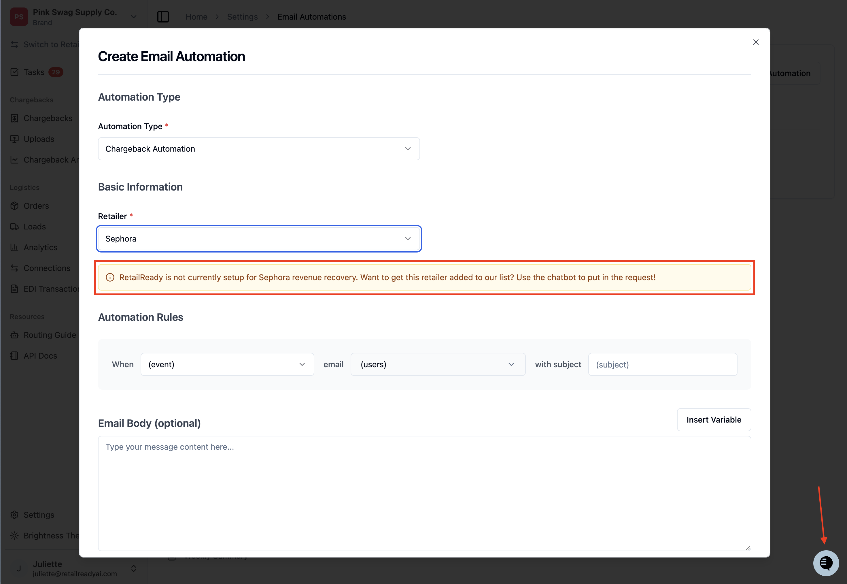
Task: Click the Connections arrows icon
Action: pyautogui.click(x=14, y=268)
